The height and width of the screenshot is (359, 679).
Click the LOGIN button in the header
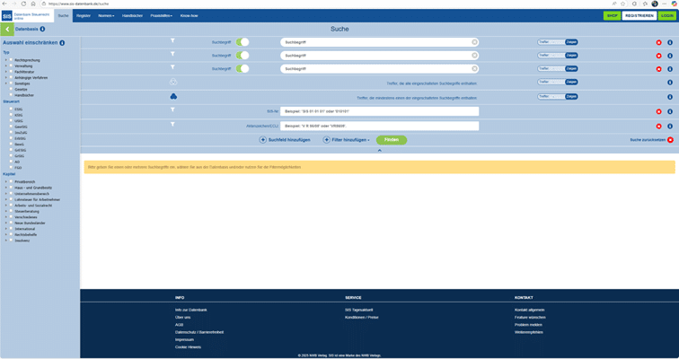[666, 15]
